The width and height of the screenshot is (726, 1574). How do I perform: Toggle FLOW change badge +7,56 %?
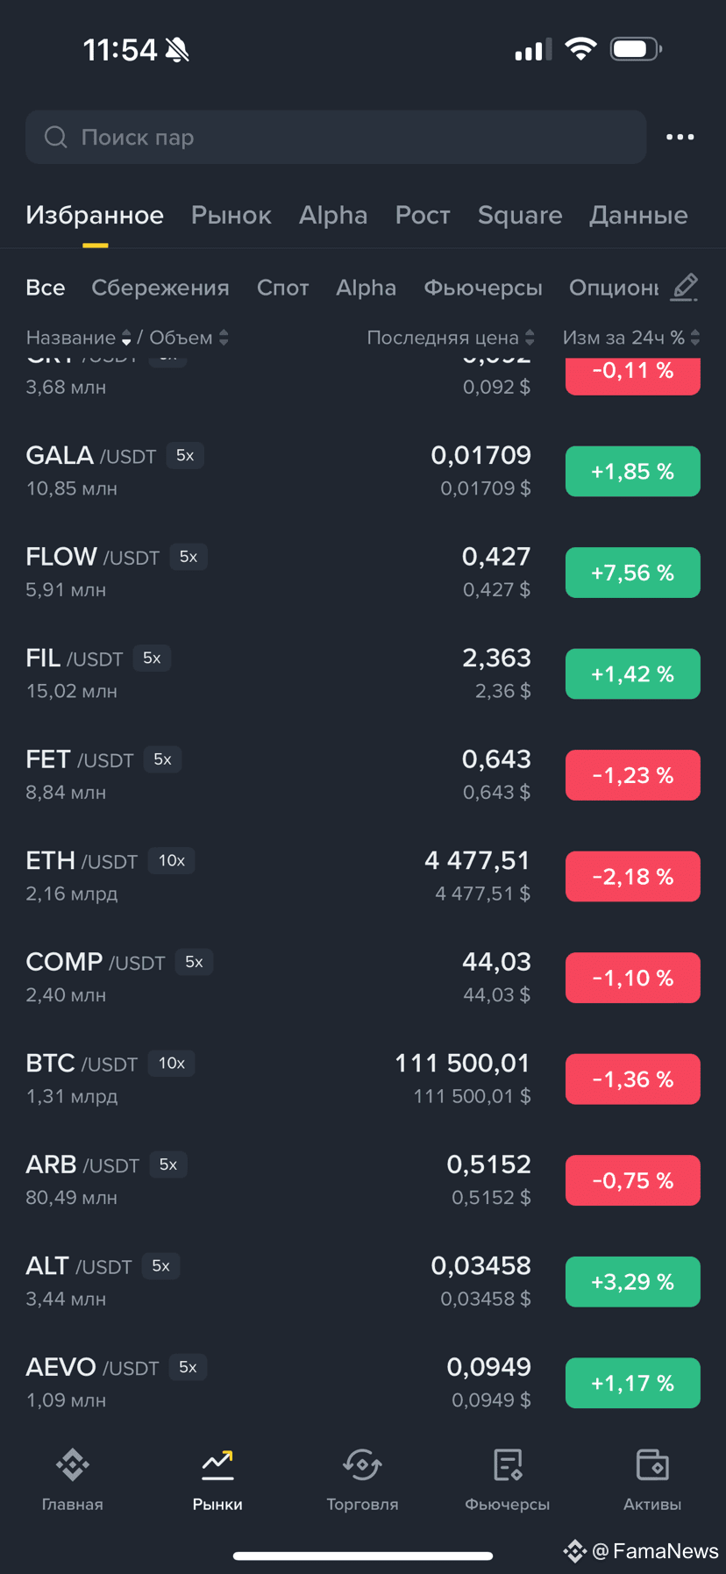click(x=633, y=573)
